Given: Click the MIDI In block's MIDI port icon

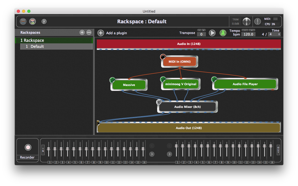Looking at the screenshot, I should pos(163,57).
